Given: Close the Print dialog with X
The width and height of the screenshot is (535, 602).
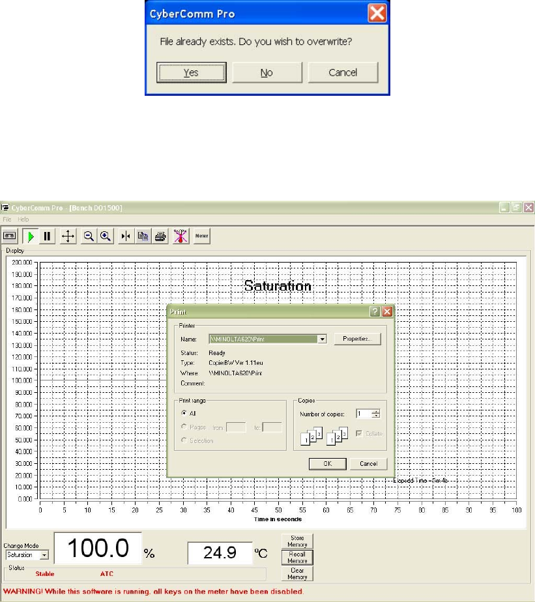Looking at the screenshot, I should click(x=388, y=311).
